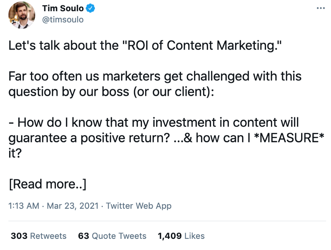This screenshot has height=250, width=331.
Task: Click the Tim Soulo display name
Action: tap(63, 9)
